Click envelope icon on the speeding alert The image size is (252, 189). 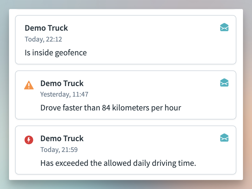pos(224,82)
